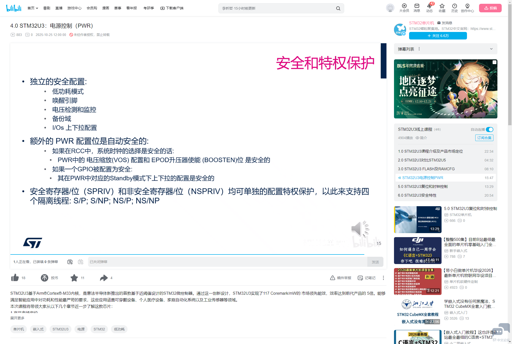
Task: Play episode 1.0 STM32U3课程介绍及产品市场定位
Action: [x=446, y=151]
